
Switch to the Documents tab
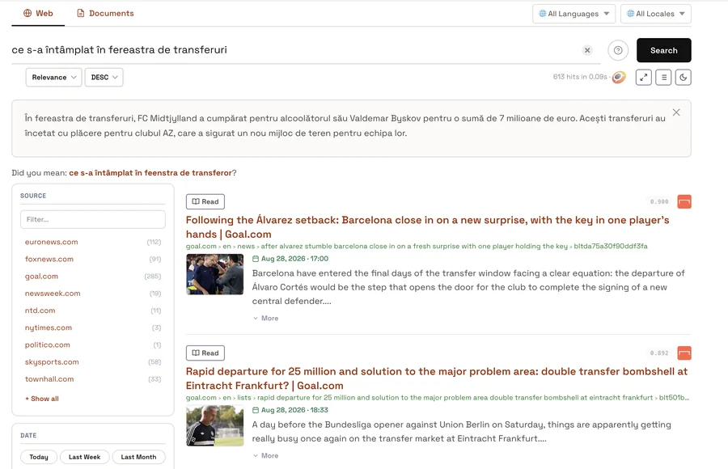pos(105,14)
